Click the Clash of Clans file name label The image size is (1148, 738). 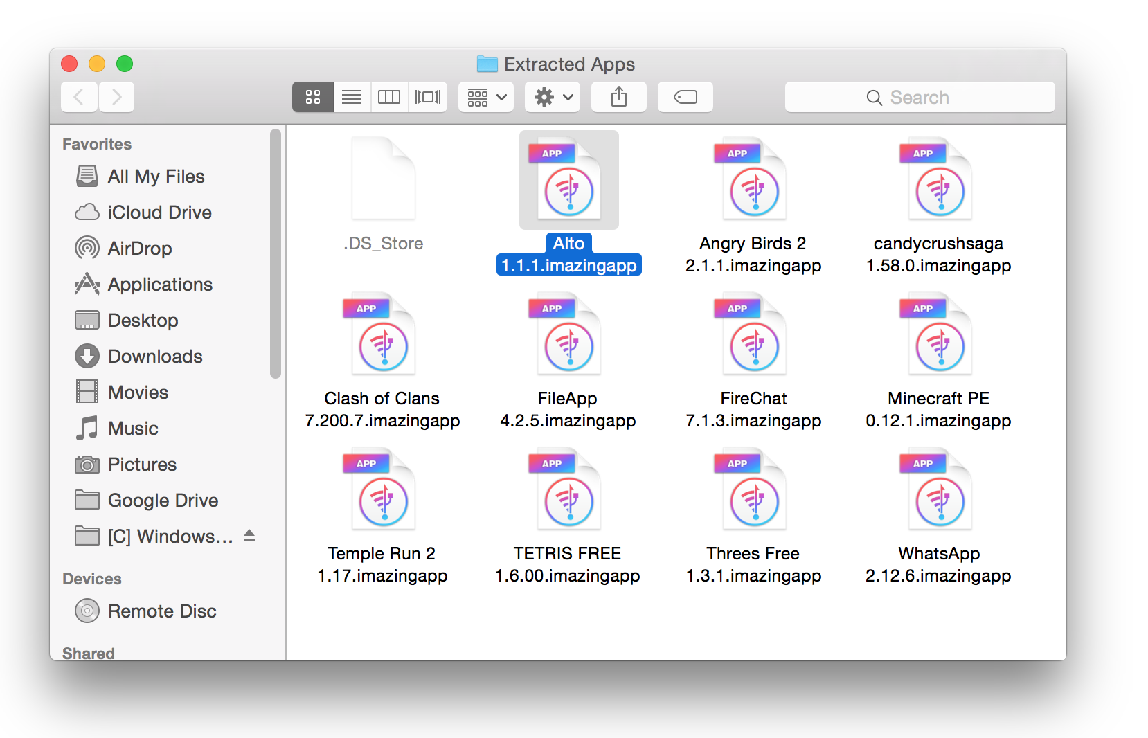[382, 409]
